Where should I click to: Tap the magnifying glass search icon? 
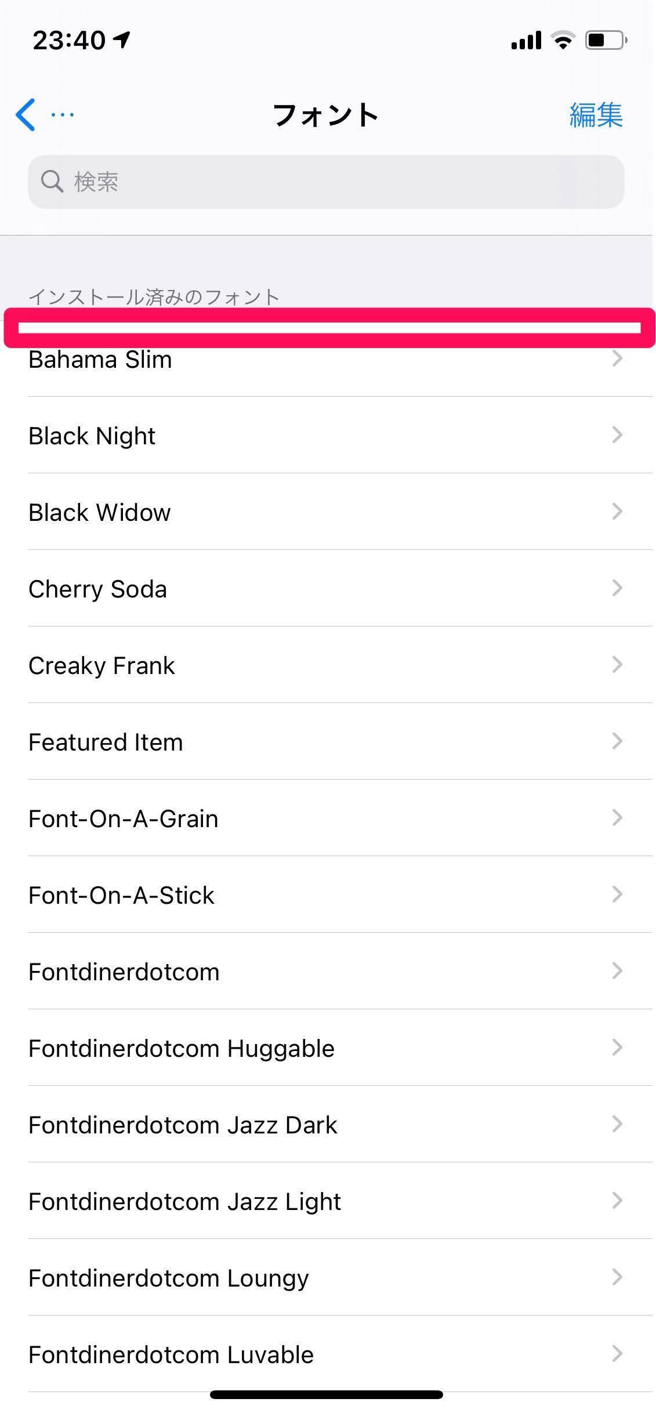coord(52,182)
